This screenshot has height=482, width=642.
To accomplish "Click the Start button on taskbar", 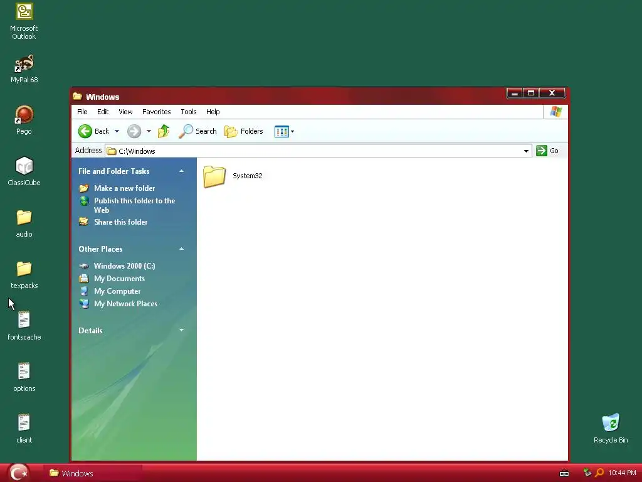I will [18, 473].
